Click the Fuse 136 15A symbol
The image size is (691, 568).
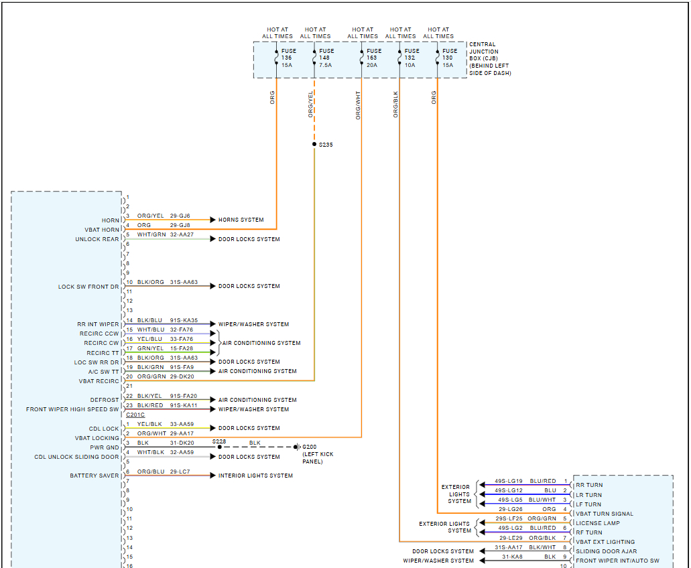point(276,57)
